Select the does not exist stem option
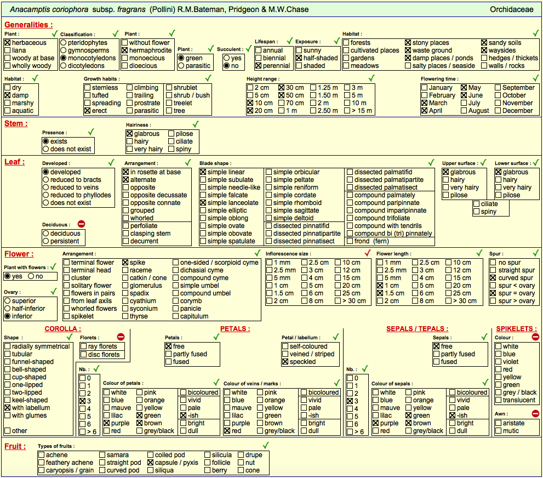 45,149
